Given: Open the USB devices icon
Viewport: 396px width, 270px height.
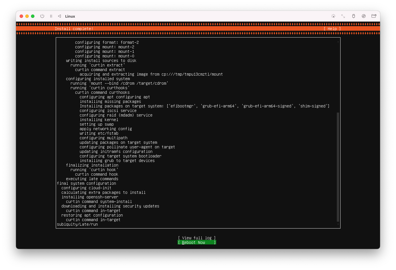Looking at the screenshot, I should (354, 16).
